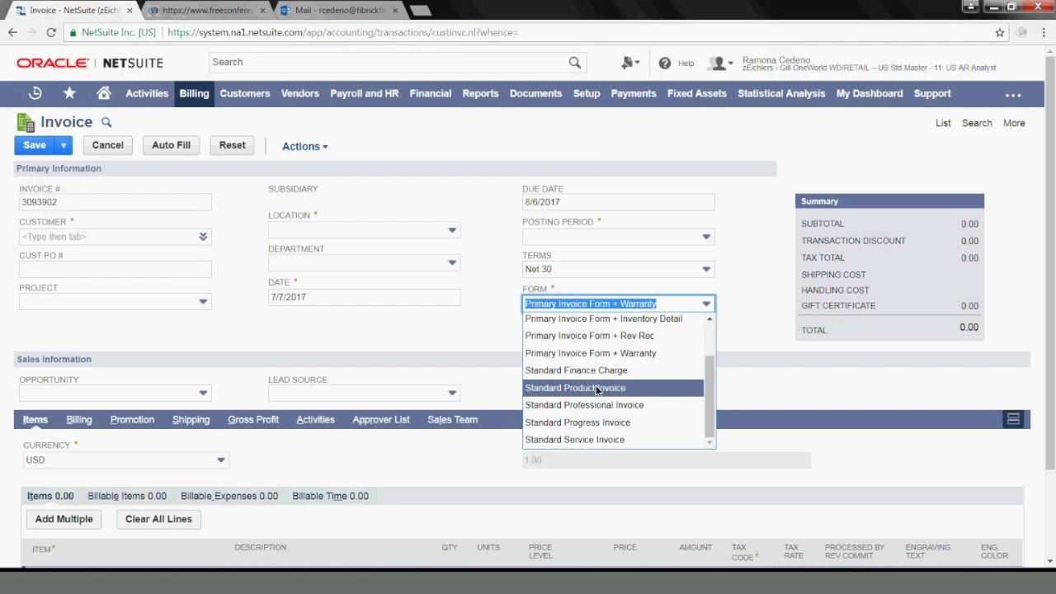Image resolution: width=1056 pixels, height=594 pixels.
Task: Open the Reports navigation menu
Action: tap(480, 93)
